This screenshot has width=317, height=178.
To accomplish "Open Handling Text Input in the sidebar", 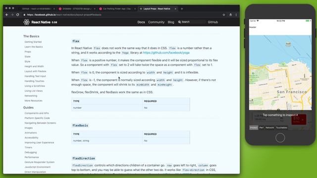I will click(x=35, y=76).
